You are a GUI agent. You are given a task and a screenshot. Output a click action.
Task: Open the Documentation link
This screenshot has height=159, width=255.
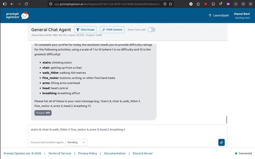pyautogui.click(x=115, y=153)
